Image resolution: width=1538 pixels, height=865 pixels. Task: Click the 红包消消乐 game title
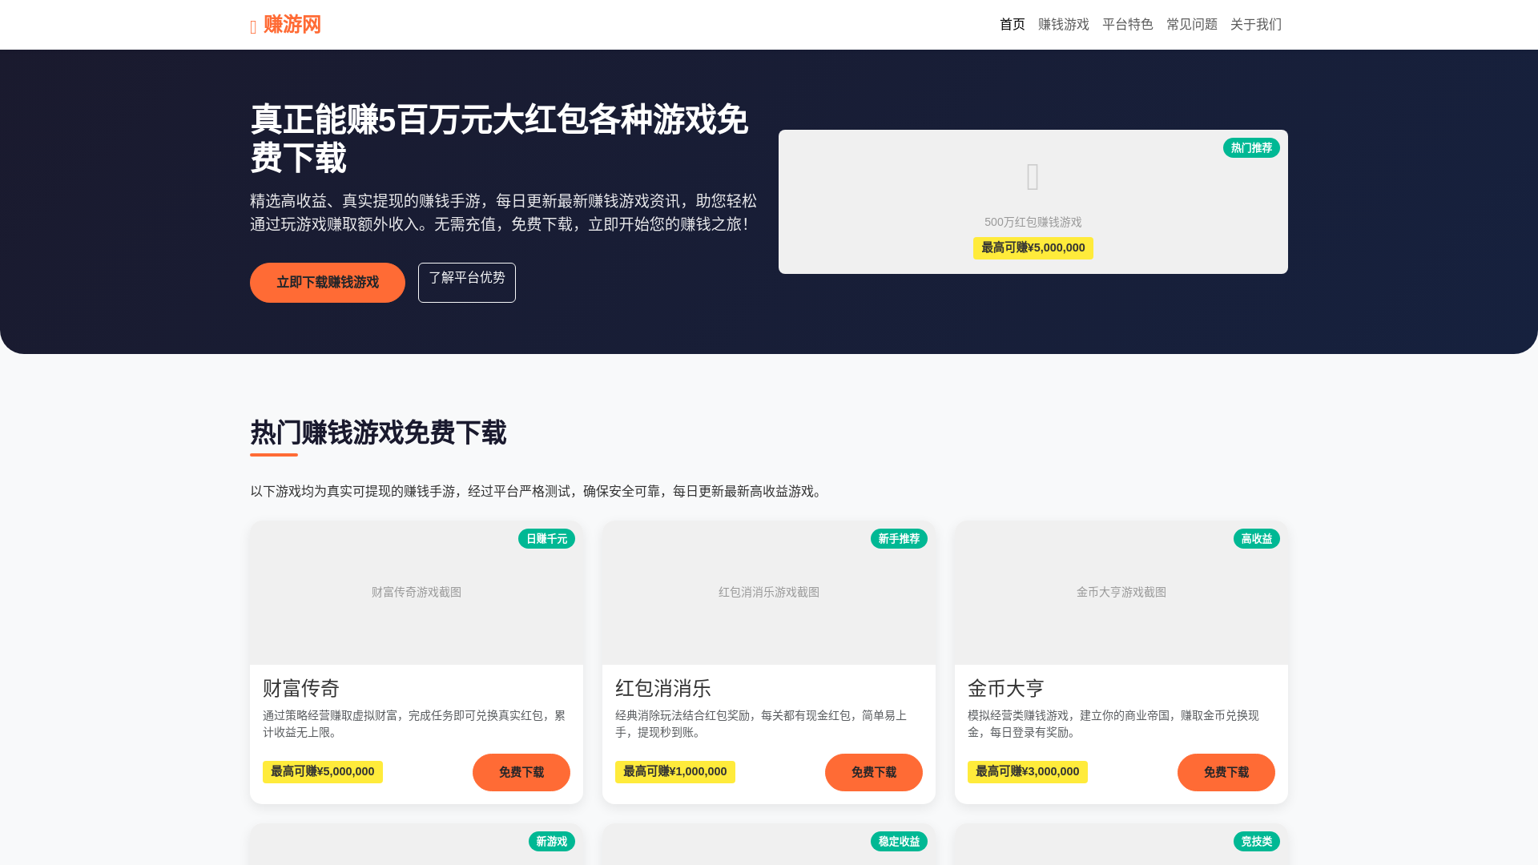click(x=663, y=689)
